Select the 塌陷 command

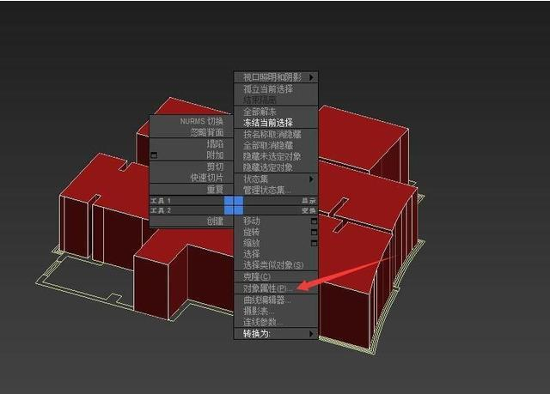(215, 143)
